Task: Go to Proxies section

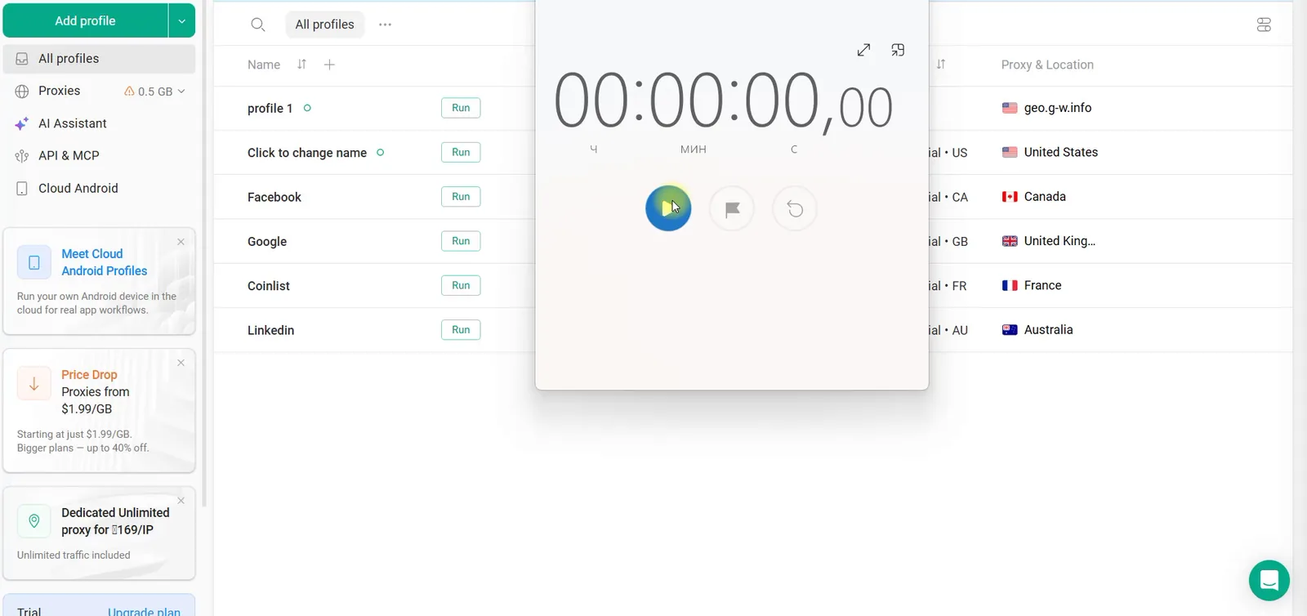Action: (59, 91)
